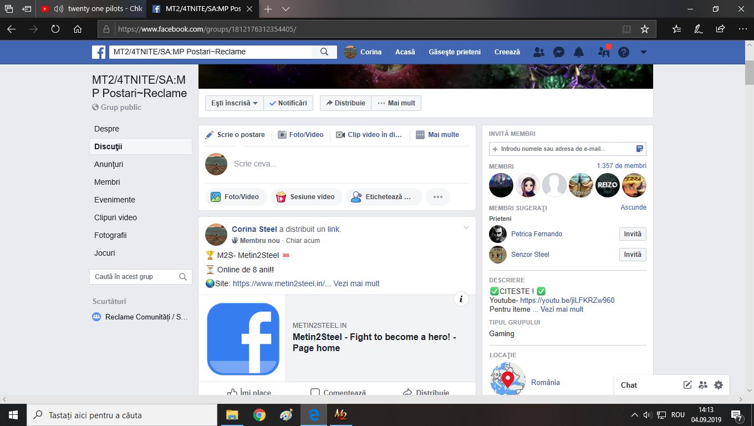Viewport: 754px width, 426px height.
Task: Open browser Settings and more menu
Action: point(743,29)
